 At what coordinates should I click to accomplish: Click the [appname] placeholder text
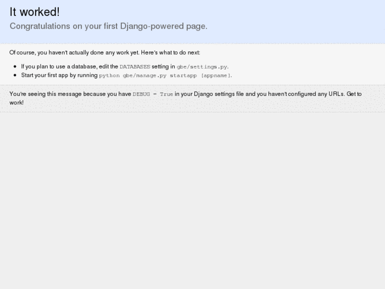coord(216,75)
